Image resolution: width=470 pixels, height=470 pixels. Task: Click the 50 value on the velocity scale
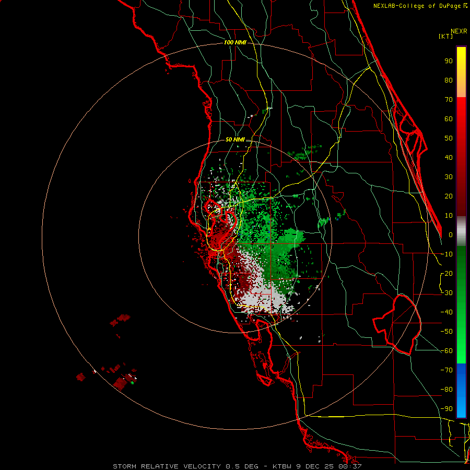[449, 138]
